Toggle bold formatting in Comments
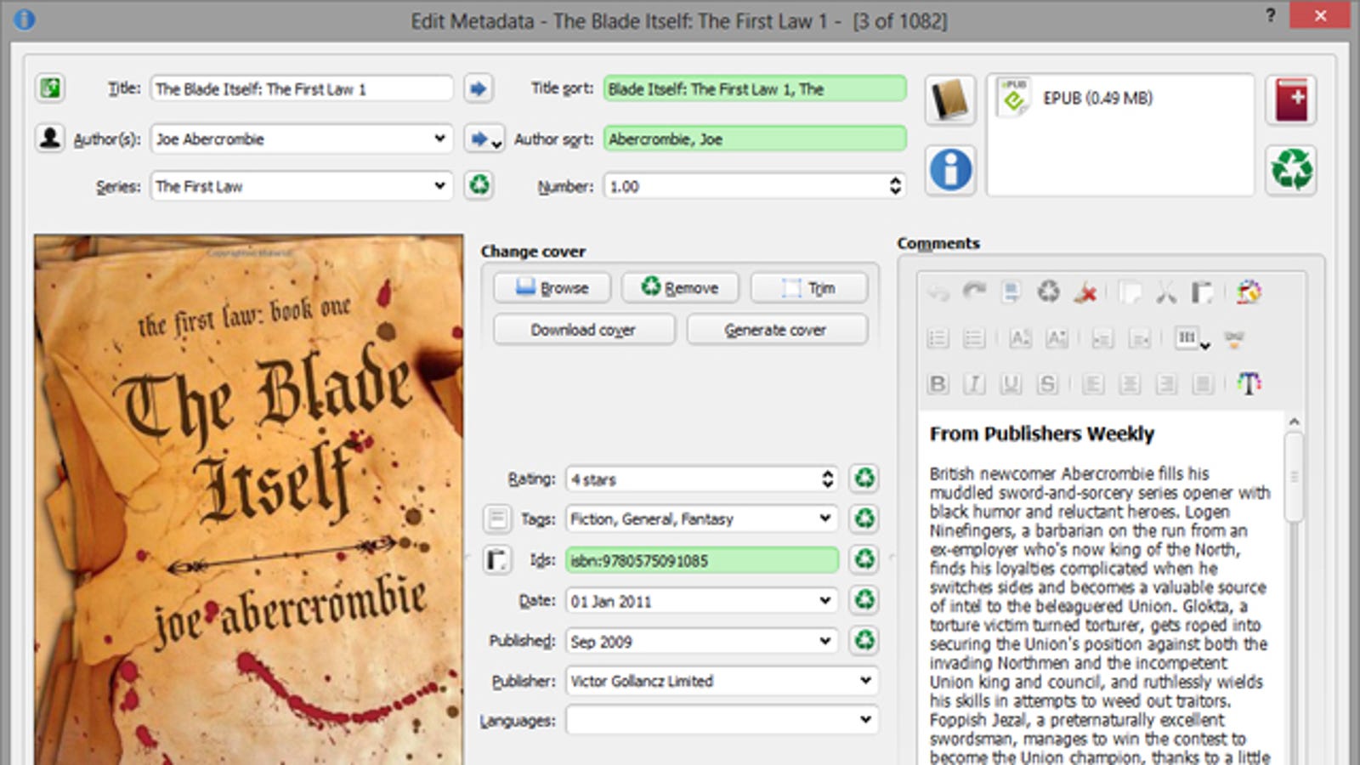This screenshot has height=765, width=1360. click(x=938, y=384)
